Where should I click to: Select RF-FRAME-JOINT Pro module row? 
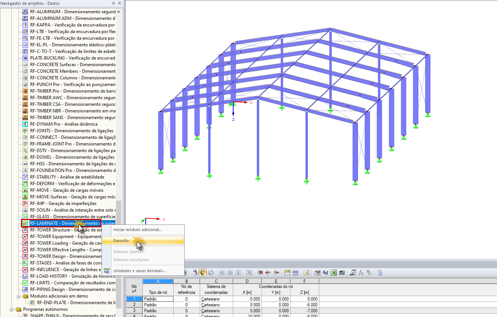73,144
